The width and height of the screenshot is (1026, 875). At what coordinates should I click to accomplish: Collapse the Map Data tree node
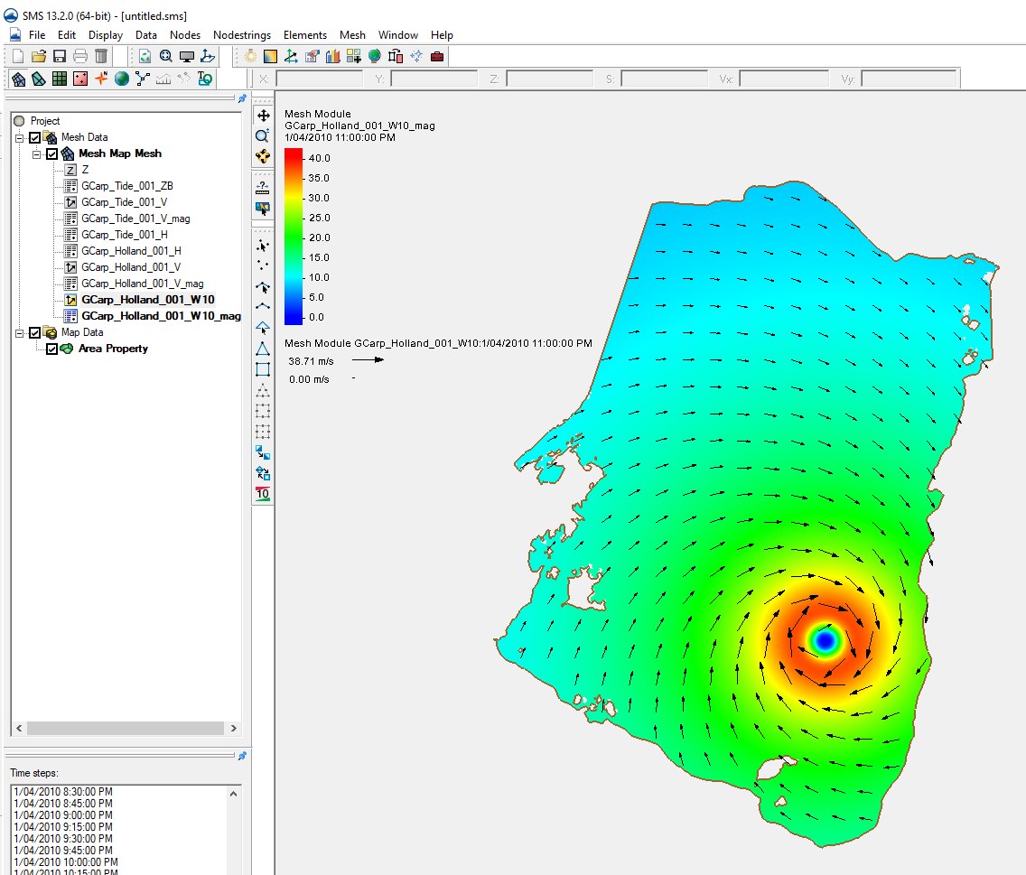pyautogui.click(x=20, y=332)
